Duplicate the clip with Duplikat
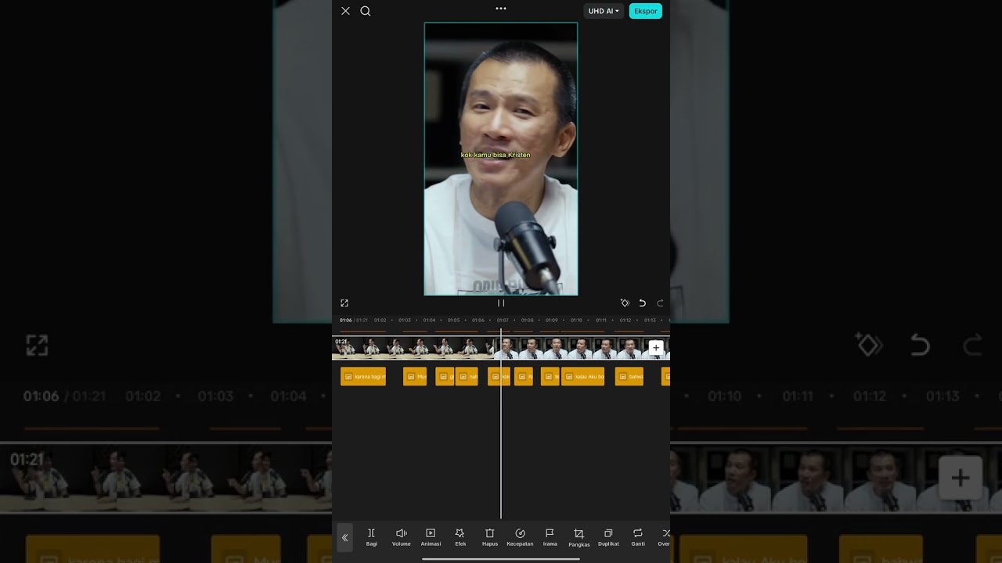 (608, 537)
